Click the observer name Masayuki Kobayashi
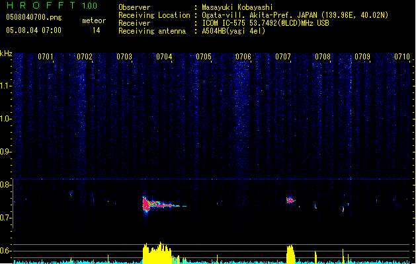Viewport: 416px width, 264px height. 237,7
